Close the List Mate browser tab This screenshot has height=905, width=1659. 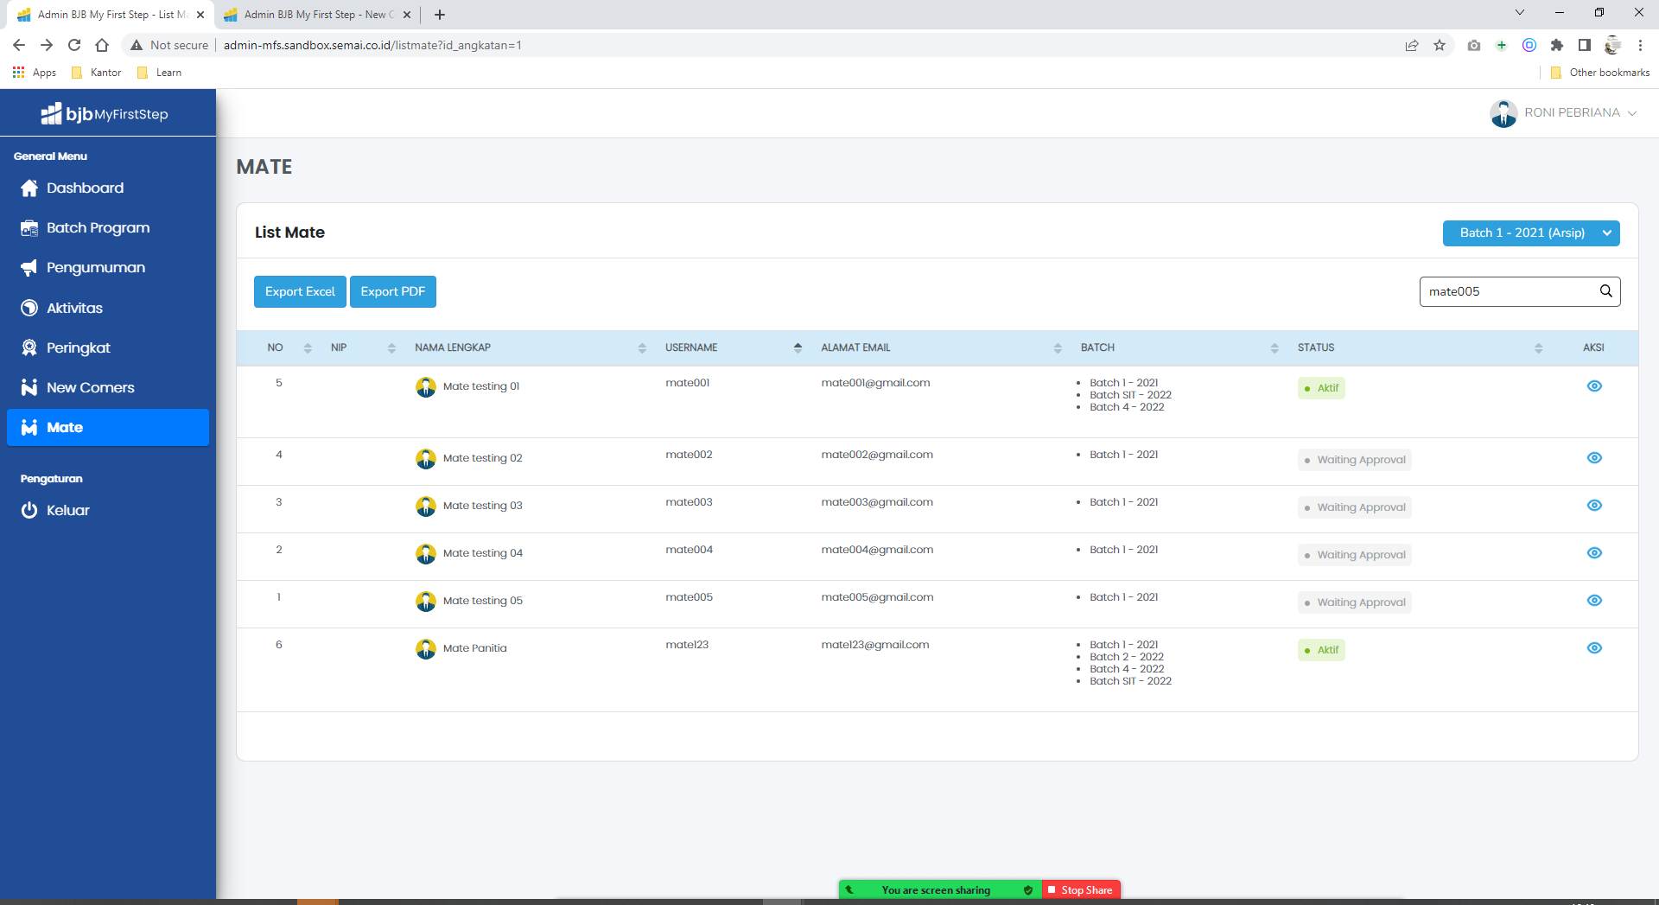click(x=200, y=15)
